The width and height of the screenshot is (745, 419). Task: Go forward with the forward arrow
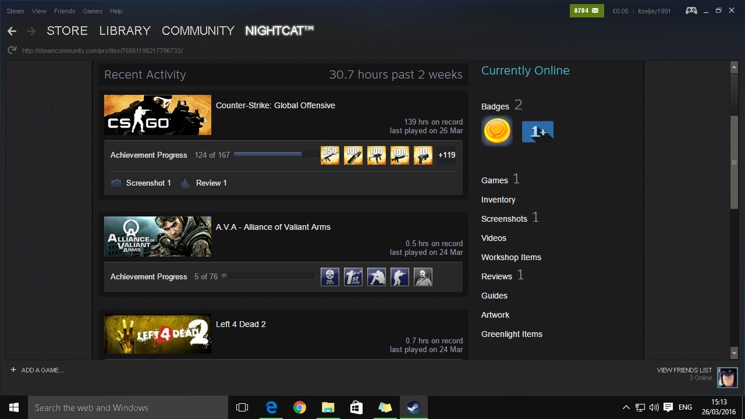pos(31,31)
